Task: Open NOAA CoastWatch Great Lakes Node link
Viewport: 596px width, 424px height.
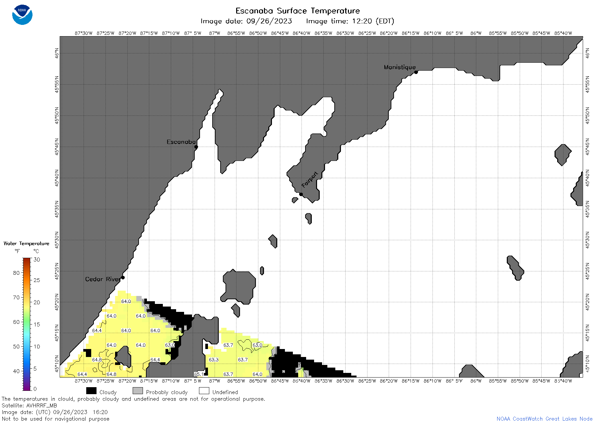Action: tap(545, 419)
